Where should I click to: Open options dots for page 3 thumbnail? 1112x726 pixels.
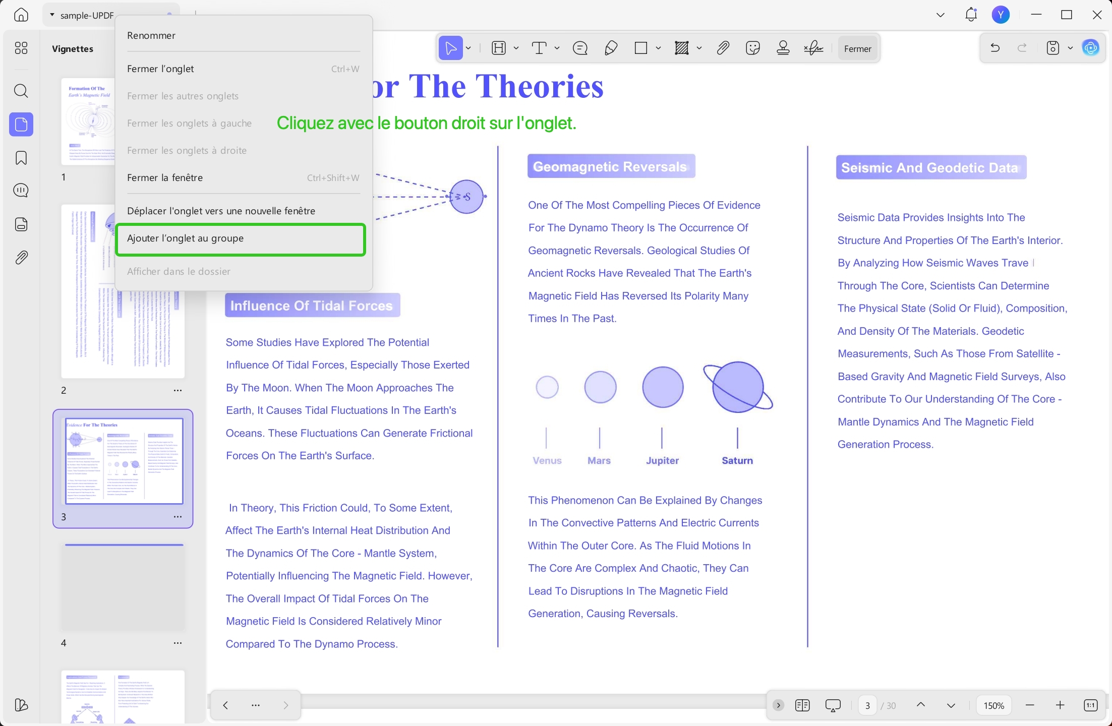click(x=178, y=517)
